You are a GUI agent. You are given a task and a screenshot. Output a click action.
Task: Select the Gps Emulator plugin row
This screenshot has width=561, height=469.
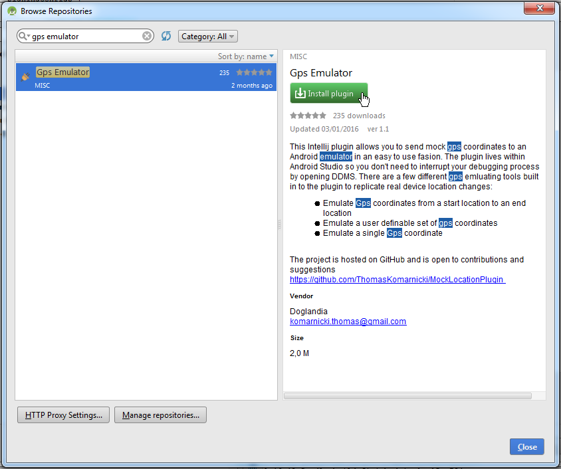point(146,77)
